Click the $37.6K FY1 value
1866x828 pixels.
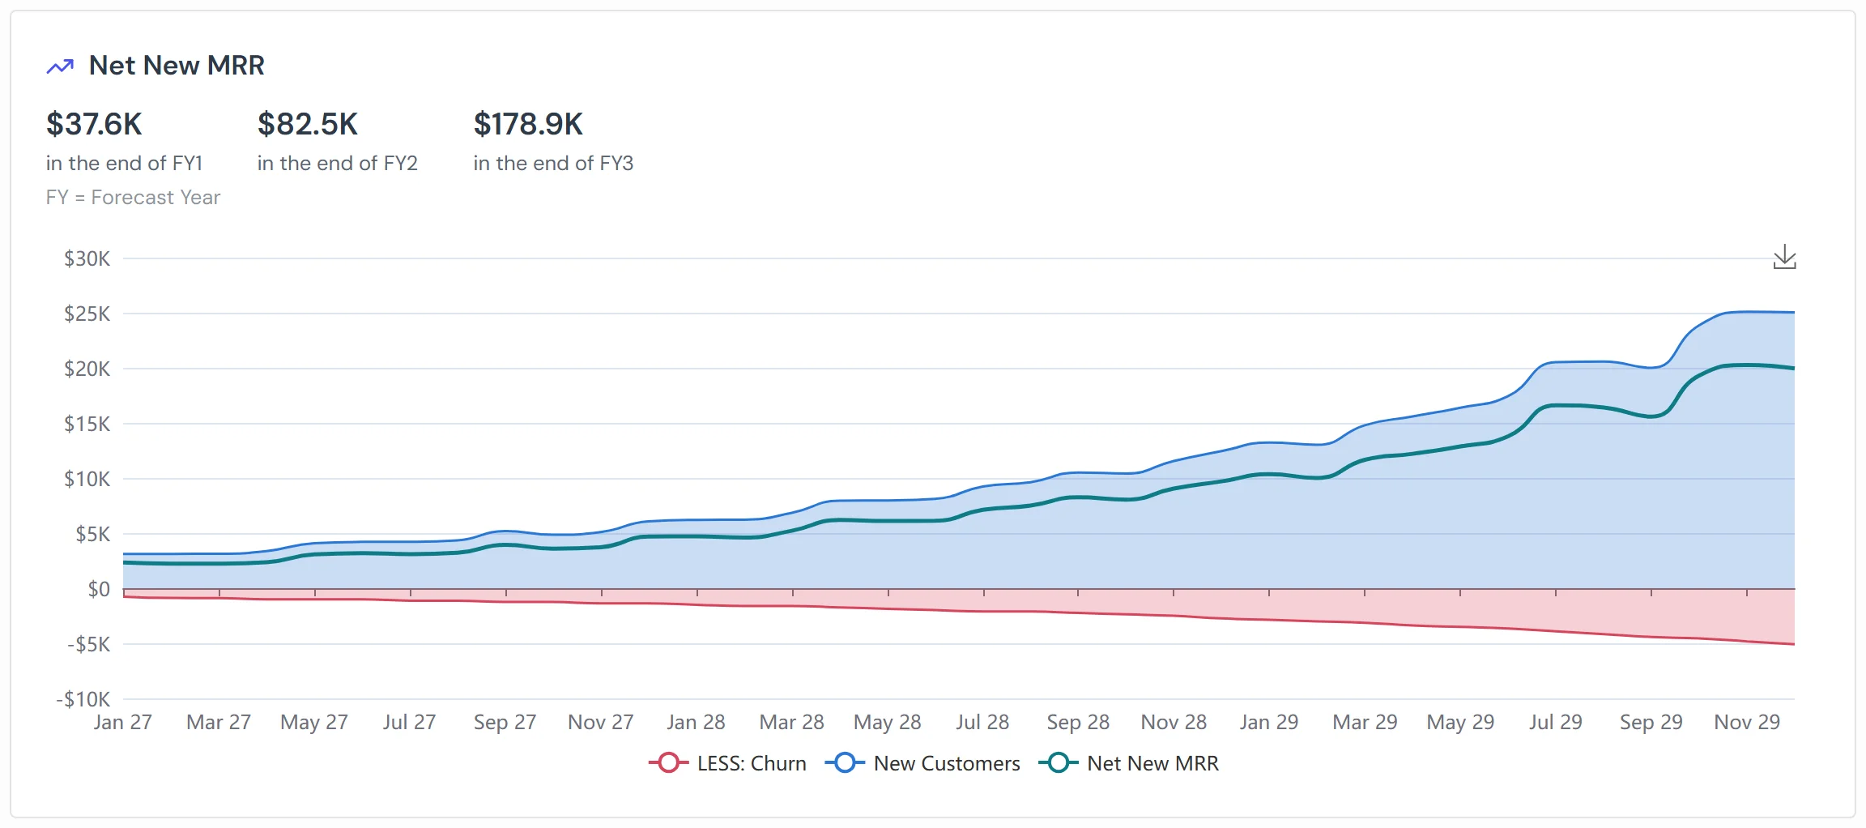coord(94,124)
